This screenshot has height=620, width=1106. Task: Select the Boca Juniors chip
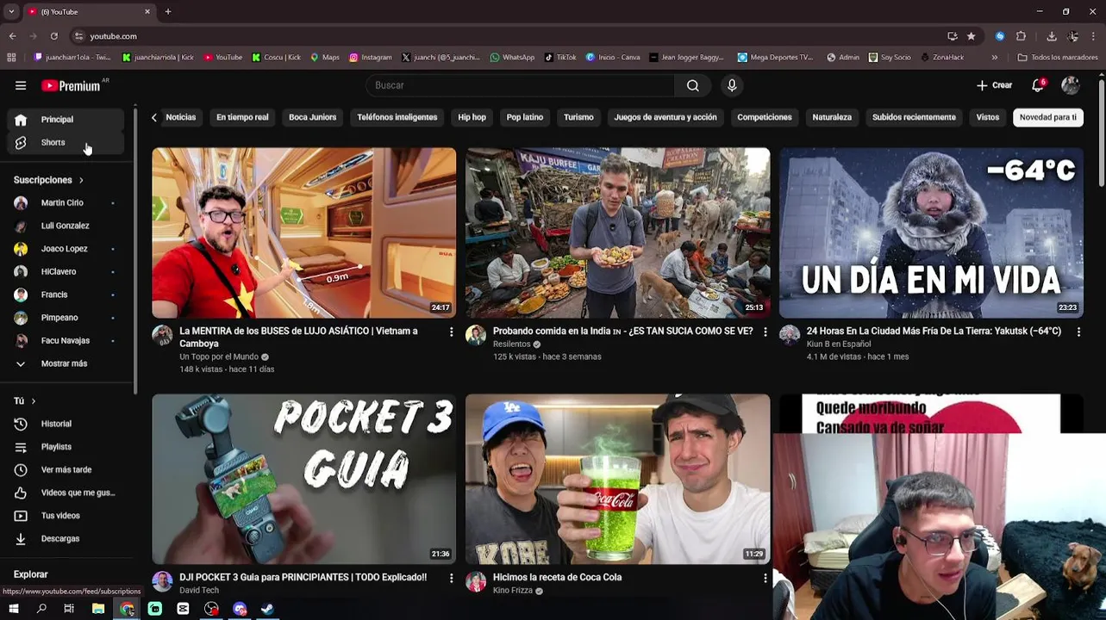click(312, 117)
